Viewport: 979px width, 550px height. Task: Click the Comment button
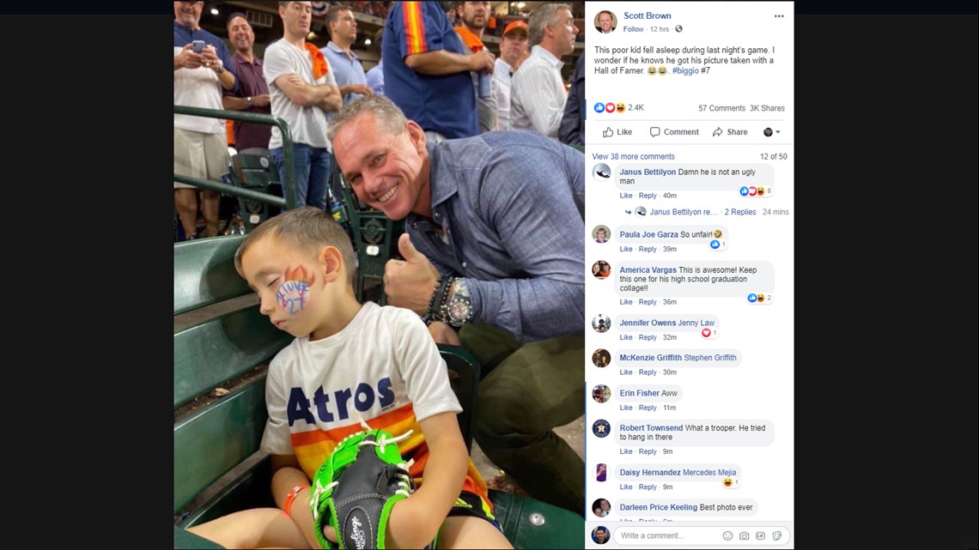point(674,132)
